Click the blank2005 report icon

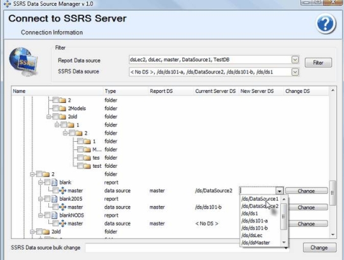point(54,199)
